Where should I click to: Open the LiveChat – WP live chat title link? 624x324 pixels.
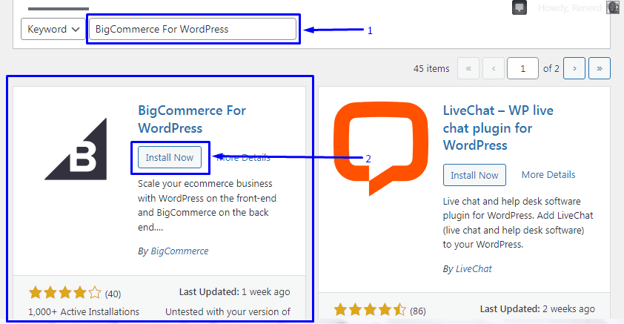[498, 128]
